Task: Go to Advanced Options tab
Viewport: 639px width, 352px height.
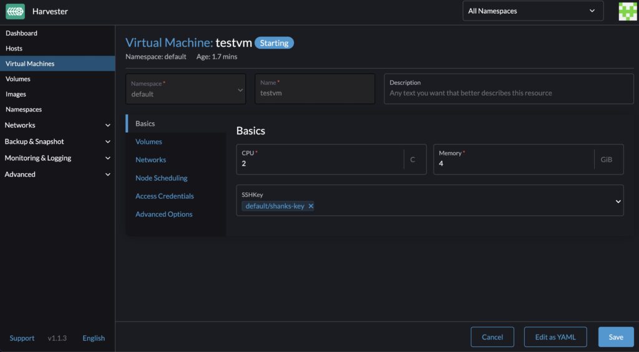Action: click(x=163, y=214)
